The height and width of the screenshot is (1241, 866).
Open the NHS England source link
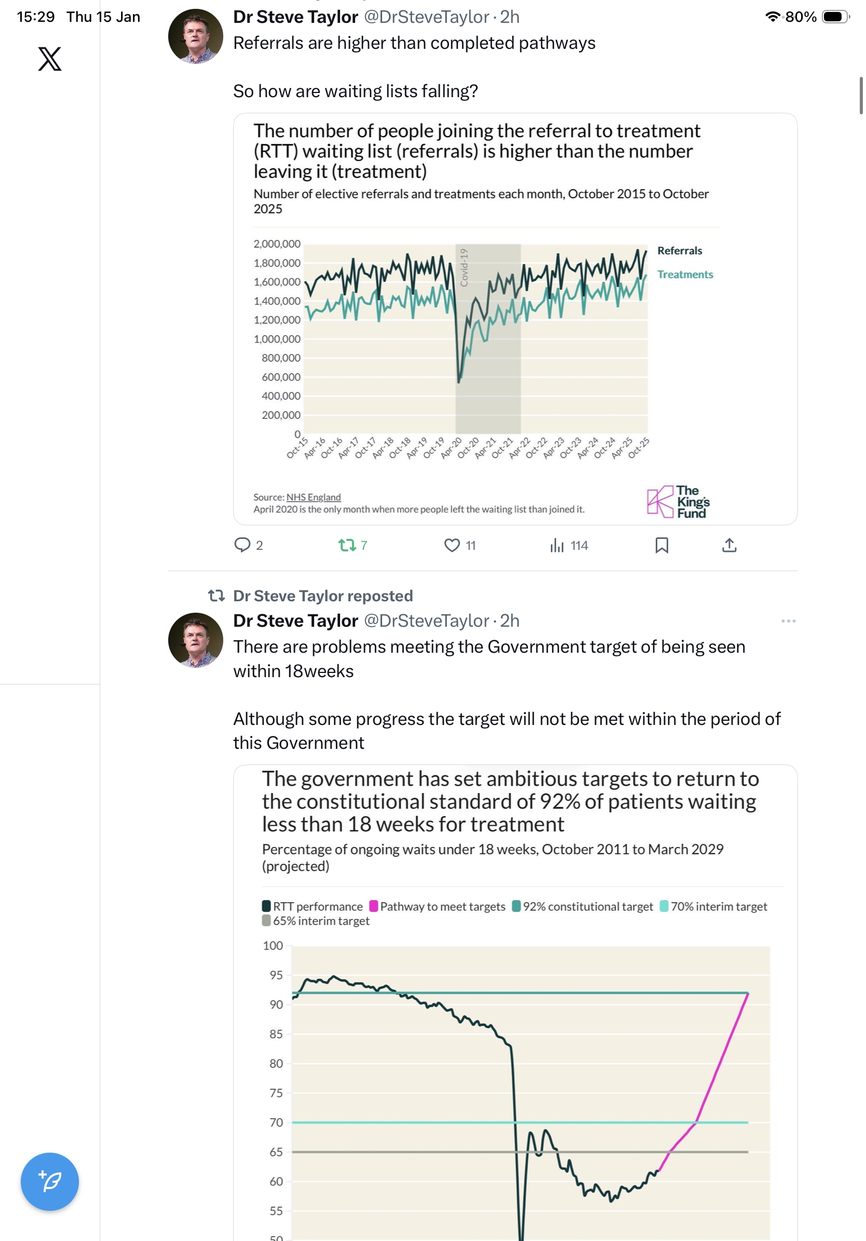pyautogui.click(x=313, y=497)
